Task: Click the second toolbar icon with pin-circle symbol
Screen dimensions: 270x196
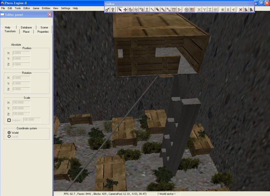Action: (x=112, y=10)
